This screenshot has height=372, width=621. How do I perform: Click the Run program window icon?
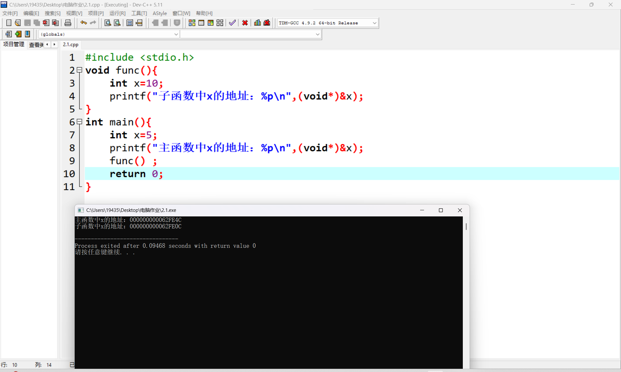[x=201, y=23]
